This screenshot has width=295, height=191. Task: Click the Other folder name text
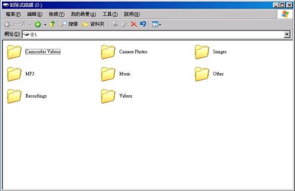click(218, 74)
